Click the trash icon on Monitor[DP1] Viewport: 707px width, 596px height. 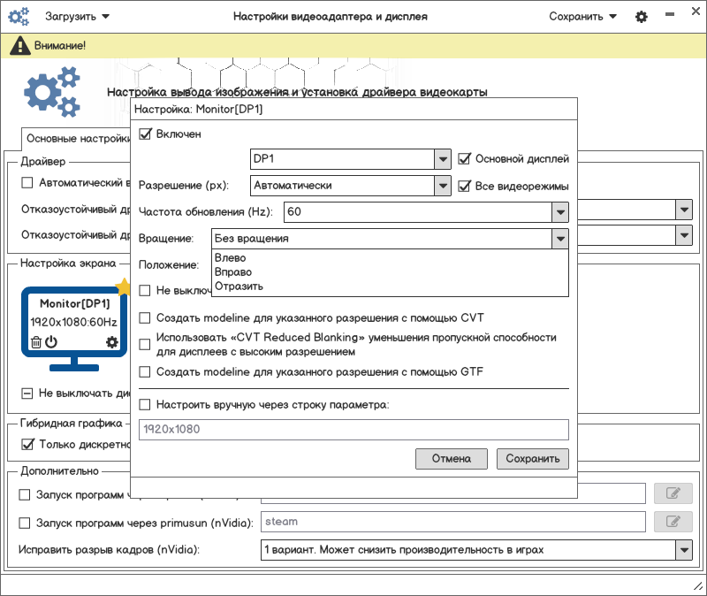click(x=36, y=342)
